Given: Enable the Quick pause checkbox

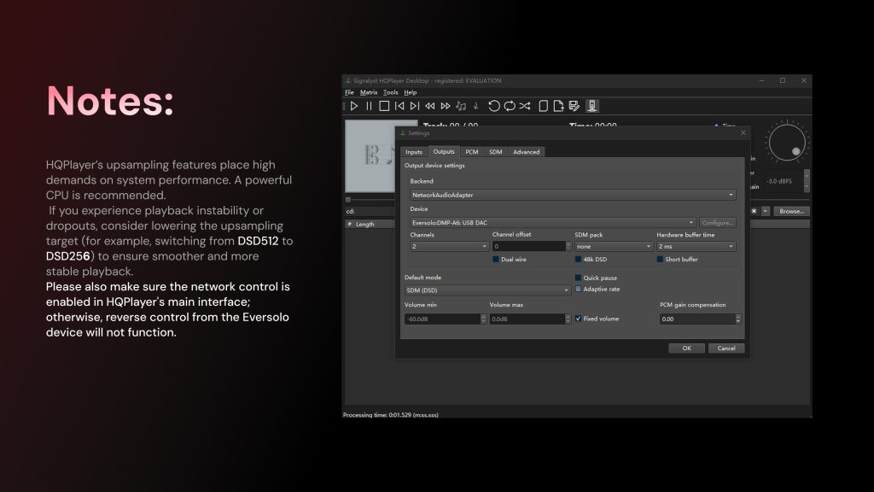Looking at the screenshot, I should coord(579,278).
